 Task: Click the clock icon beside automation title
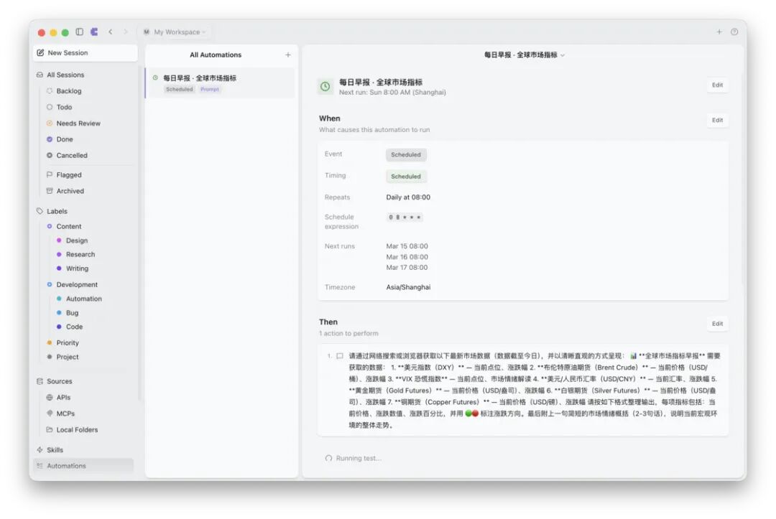click(x=325, y=86)
